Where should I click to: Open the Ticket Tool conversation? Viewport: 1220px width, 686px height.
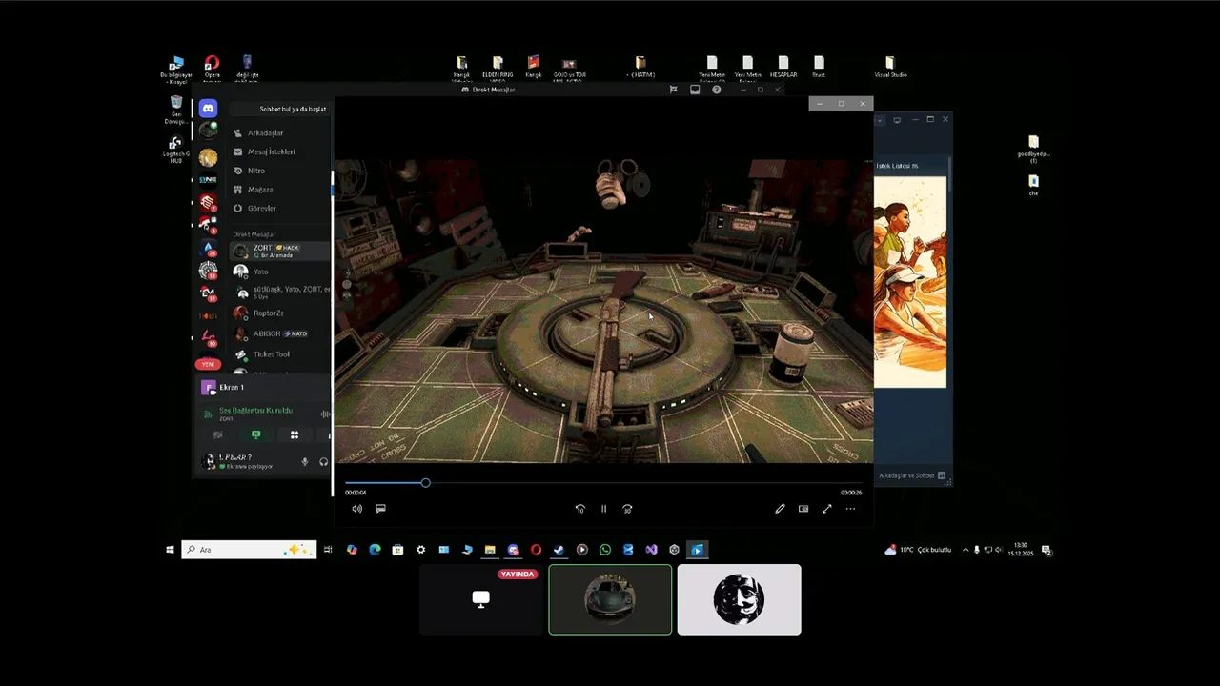click(x=280, y=354)
